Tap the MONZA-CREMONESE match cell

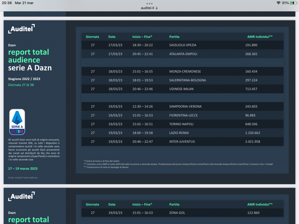[185, 71]
